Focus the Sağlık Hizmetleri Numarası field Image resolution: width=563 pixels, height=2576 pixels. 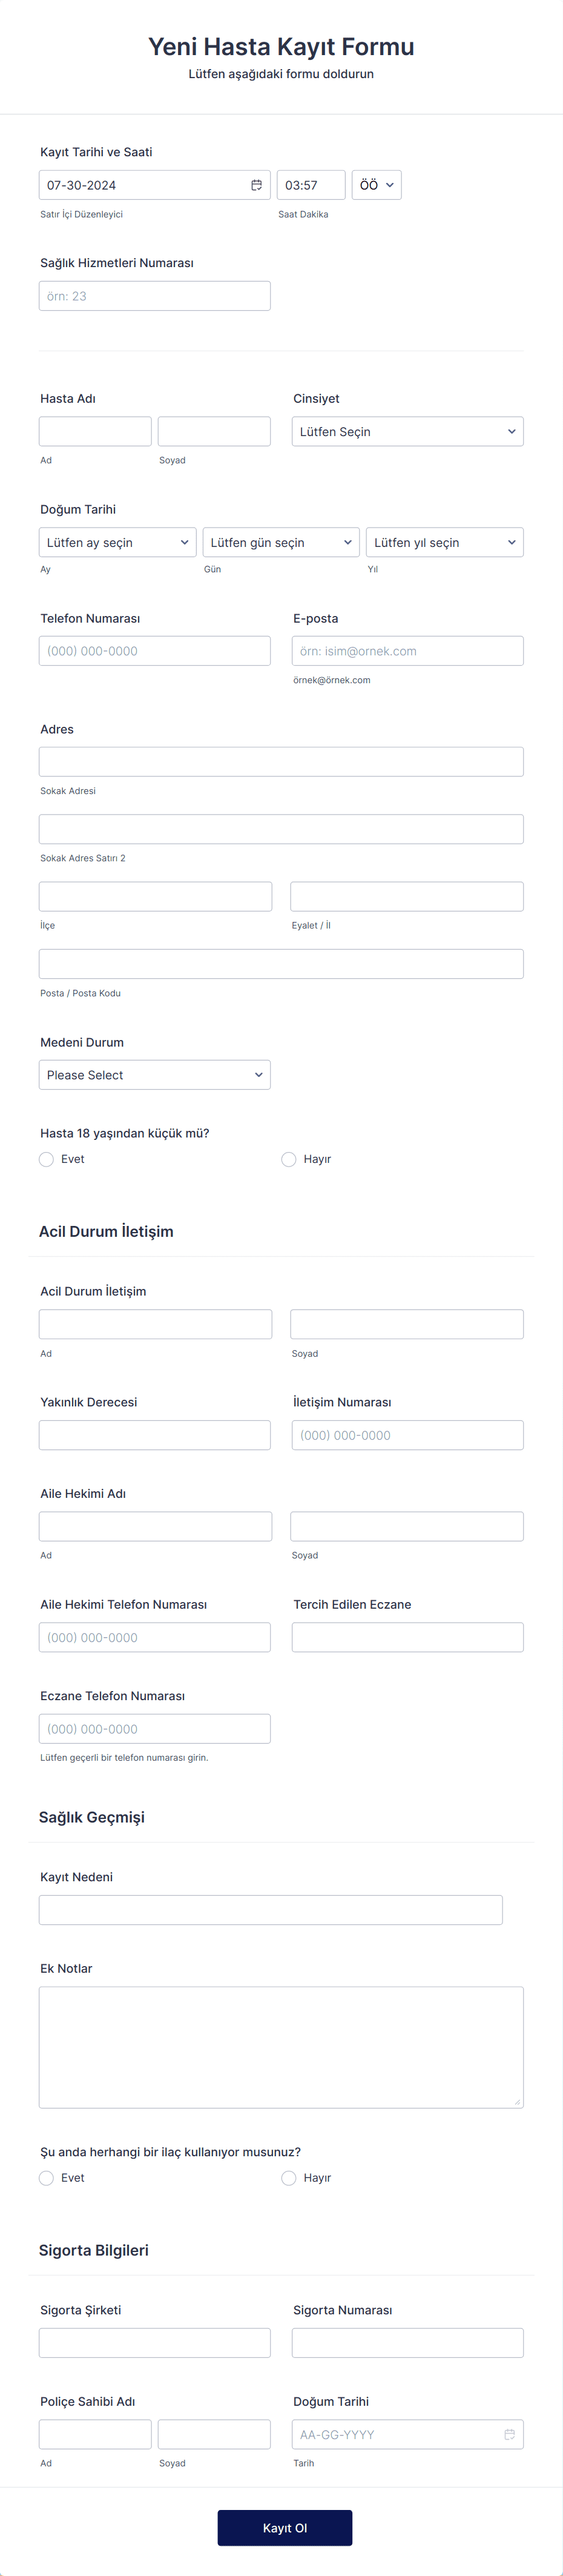[x=155, y=296]
